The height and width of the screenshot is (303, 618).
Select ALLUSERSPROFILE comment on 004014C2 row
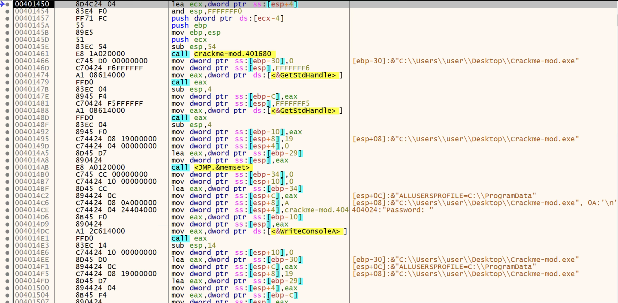(x=444, y=196)
